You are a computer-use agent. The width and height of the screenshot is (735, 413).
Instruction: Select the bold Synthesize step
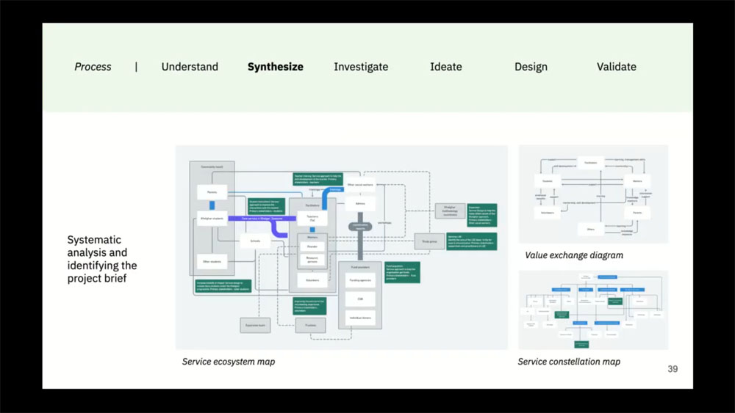coord(275,67)
